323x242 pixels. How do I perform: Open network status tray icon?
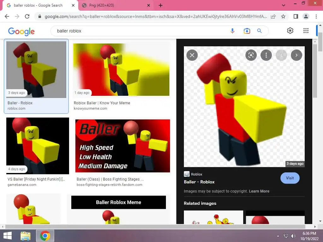(286, 236)
